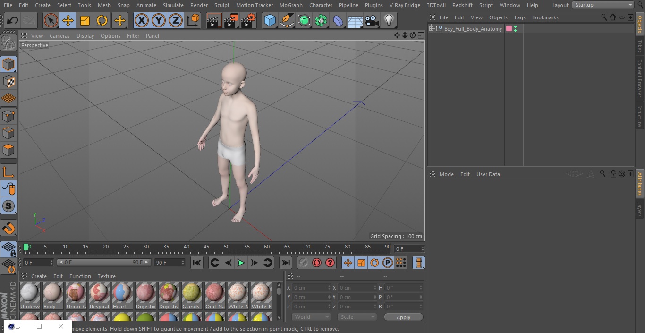Open the Content Browser side tab

[640, 78]
